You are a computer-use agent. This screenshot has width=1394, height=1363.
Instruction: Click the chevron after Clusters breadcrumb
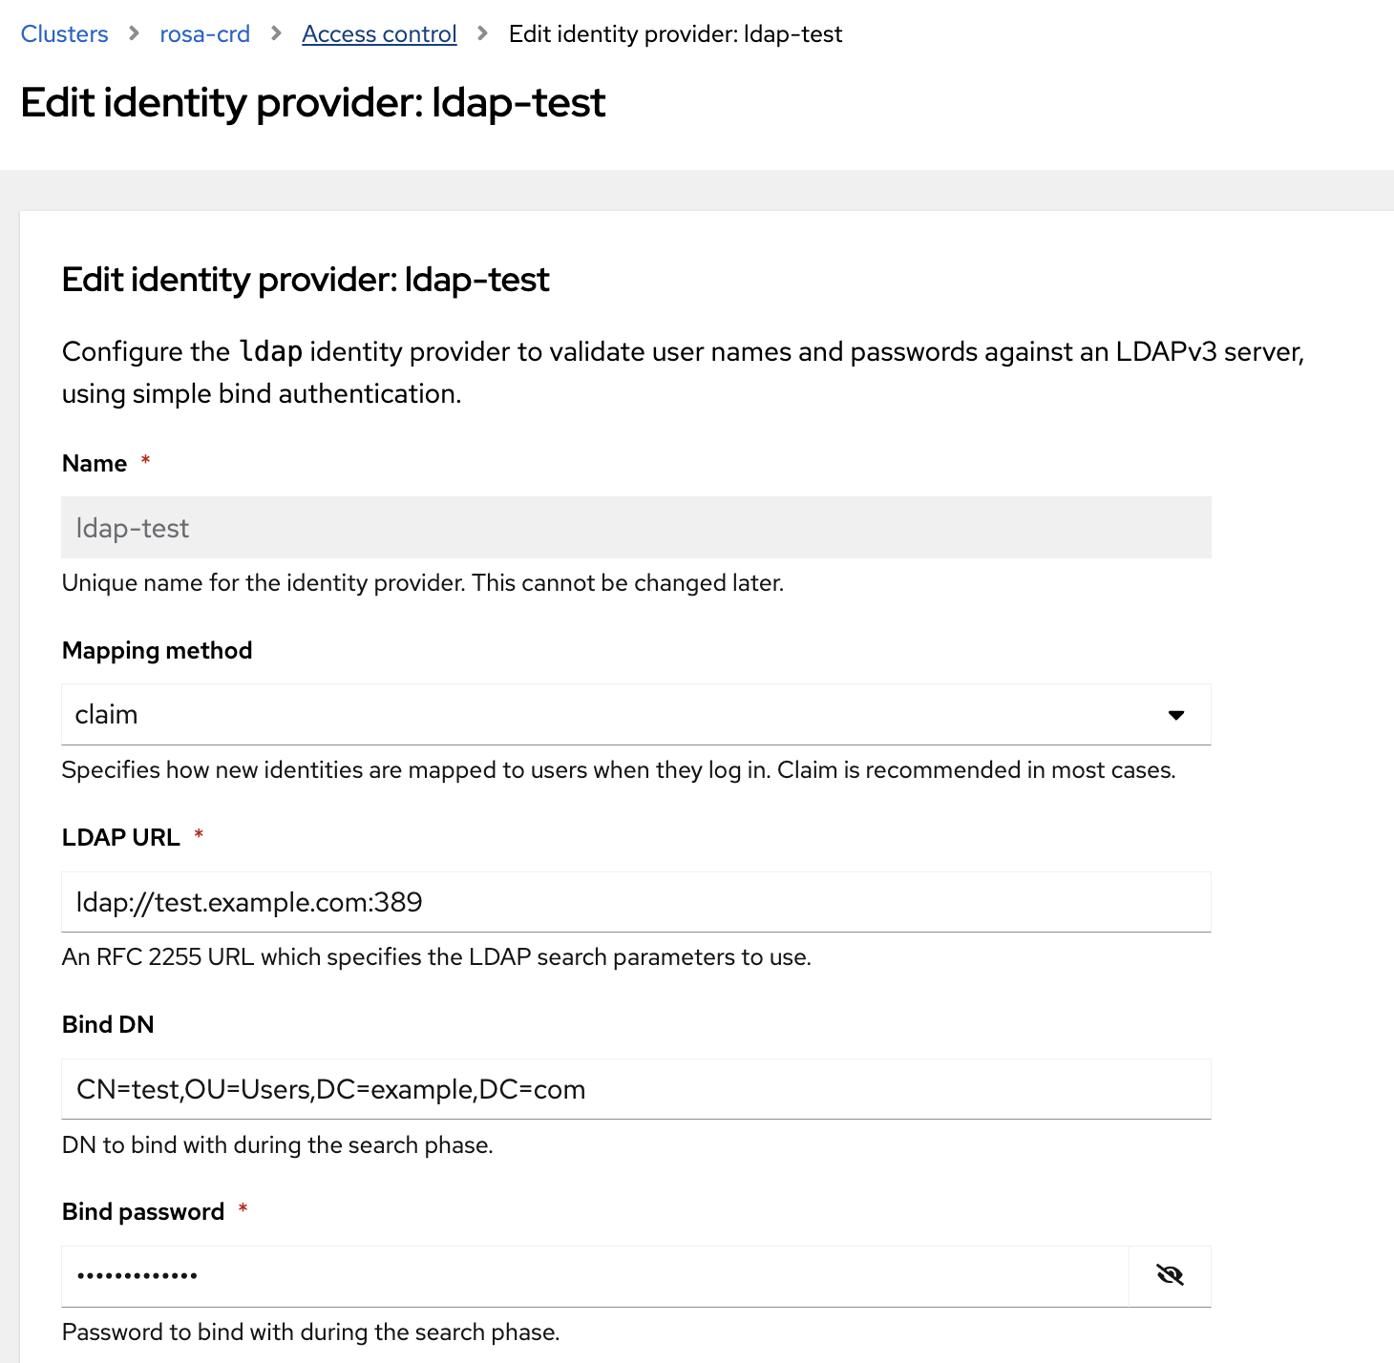coord(132,33)
